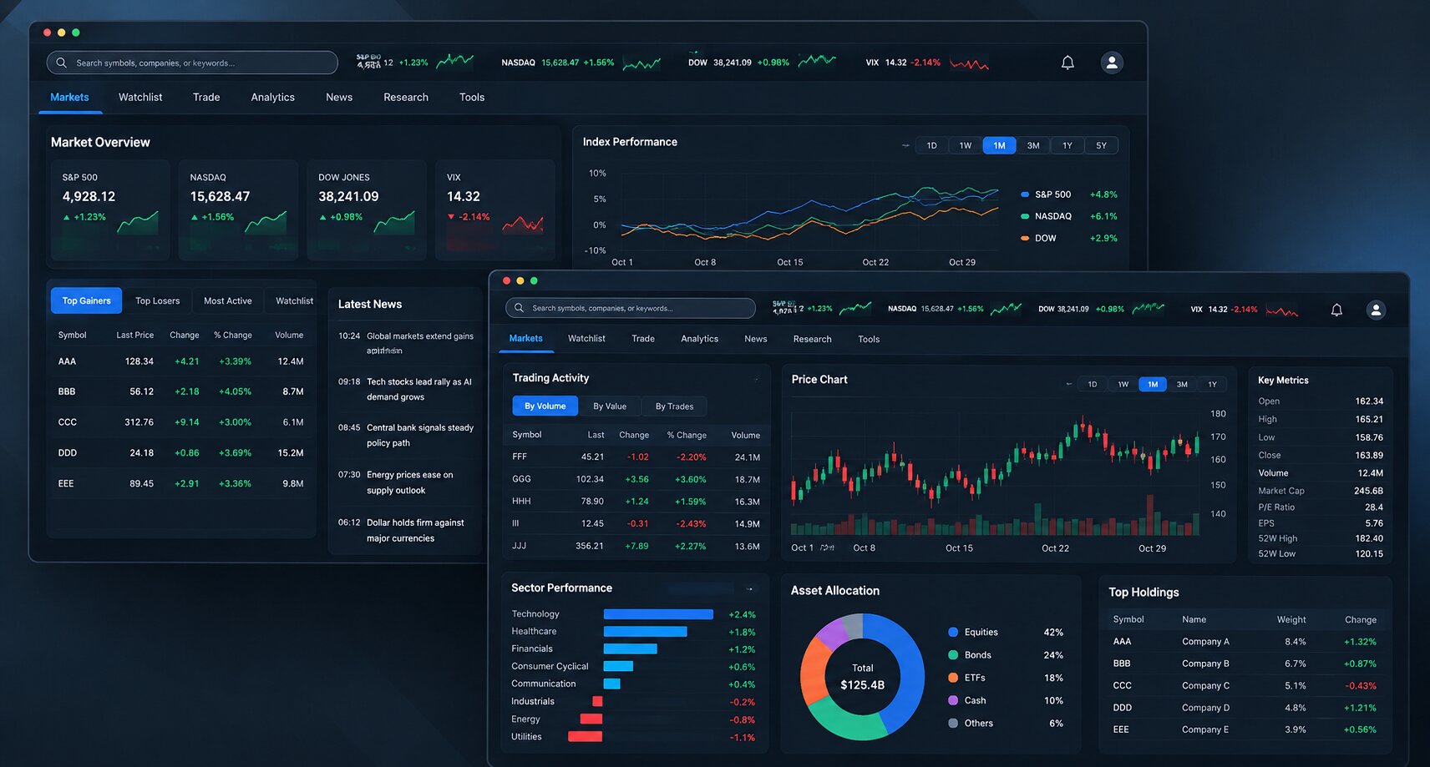Open user profile avatar in the back window
Viewport: 1430px width, 767px height.
1112,63
